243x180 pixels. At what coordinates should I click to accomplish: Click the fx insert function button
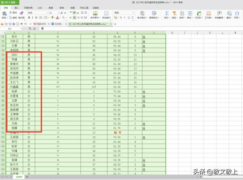click(35, 29)
